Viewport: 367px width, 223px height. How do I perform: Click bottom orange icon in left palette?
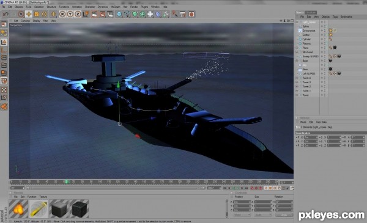[4, 106]
